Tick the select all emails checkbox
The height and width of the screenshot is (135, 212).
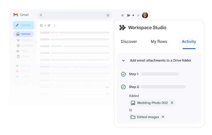pyautogui.click(x=41, y=26)
